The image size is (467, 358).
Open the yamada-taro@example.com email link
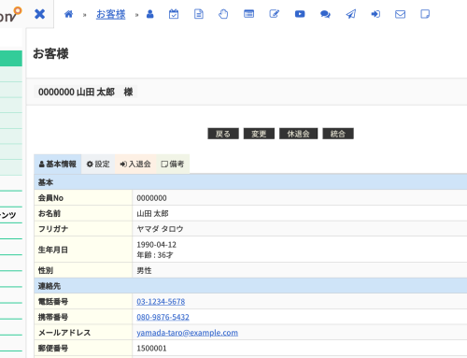click(187, 333)
